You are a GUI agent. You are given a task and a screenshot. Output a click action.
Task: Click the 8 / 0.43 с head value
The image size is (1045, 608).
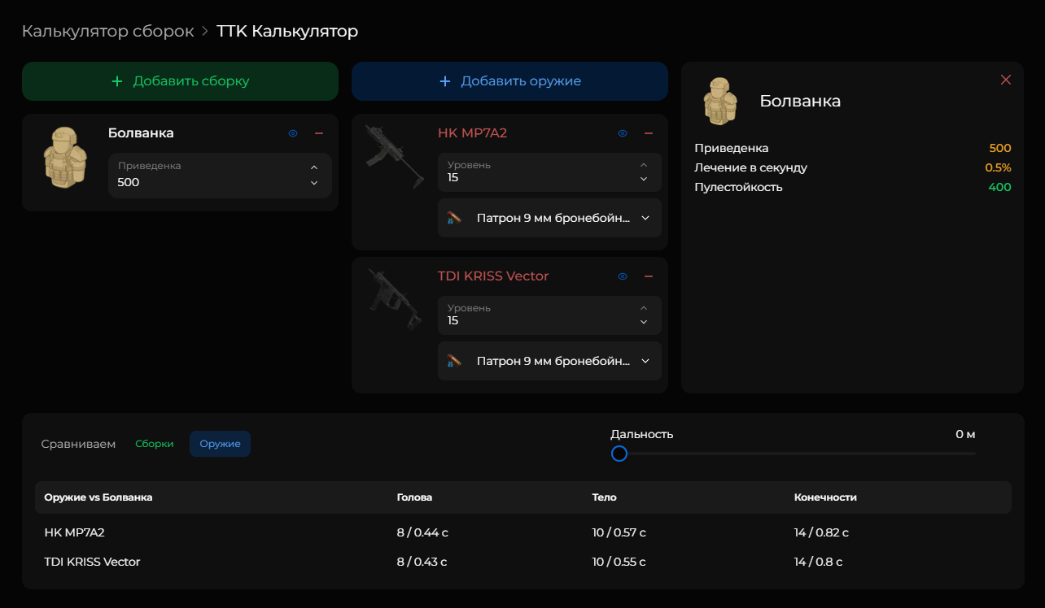click(x=422, y=562)
